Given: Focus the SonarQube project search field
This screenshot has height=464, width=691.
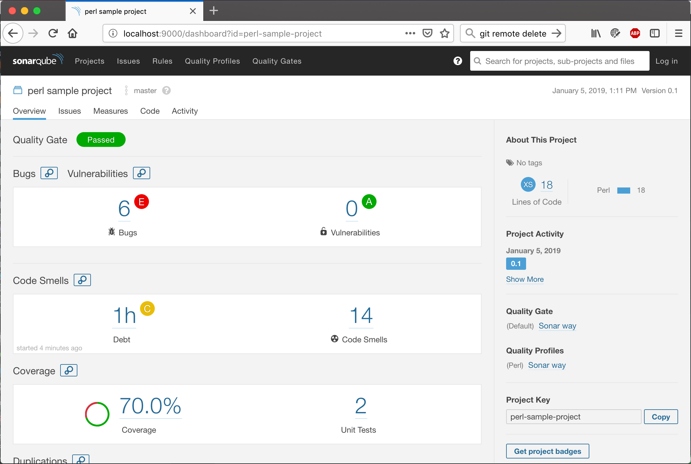Looking at the screenshot, I should [560, 61].
